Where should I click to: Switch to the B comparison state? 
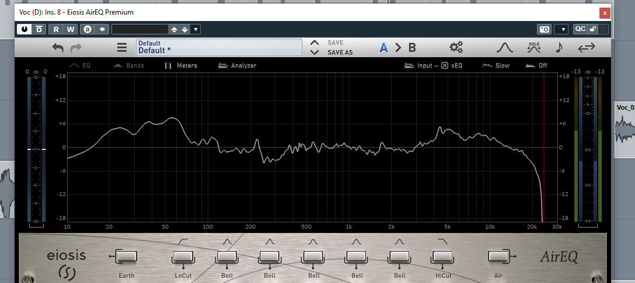tap(412, 48)
